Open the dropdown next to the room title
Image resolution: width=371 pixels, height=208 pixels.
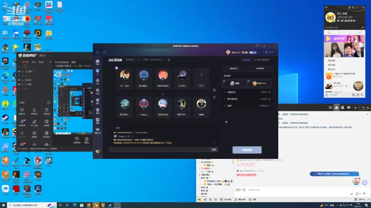139,60
